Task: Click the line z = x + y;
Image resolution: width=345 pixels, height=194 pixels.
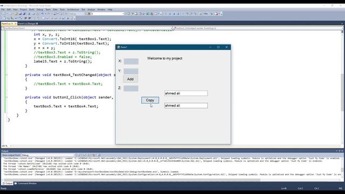Action: (44, 48)
